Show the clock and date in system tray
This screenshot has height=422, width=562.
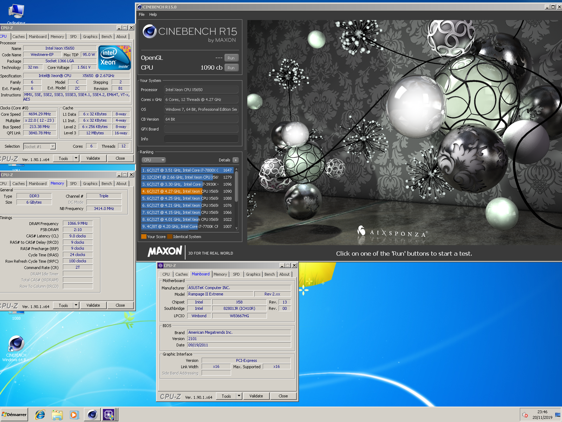(542, 415)
